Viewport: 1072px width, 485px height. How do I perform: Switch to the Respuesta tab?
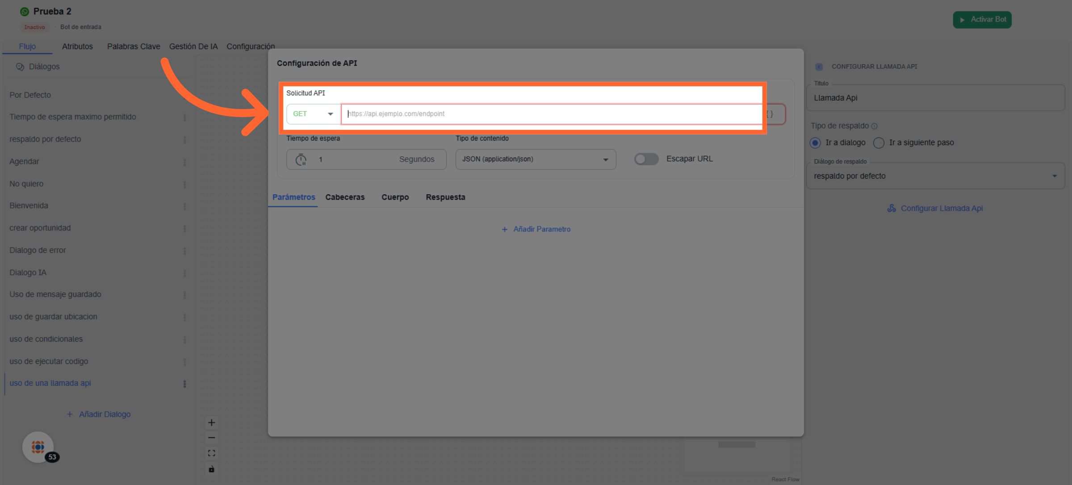[445, 197]
